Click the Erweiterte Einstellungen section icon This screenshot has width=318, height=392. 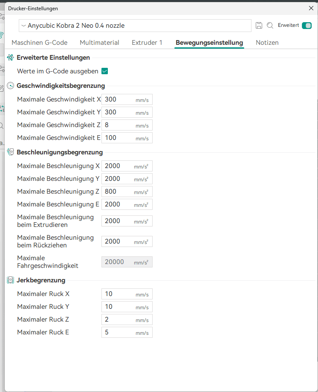(11, 58)
